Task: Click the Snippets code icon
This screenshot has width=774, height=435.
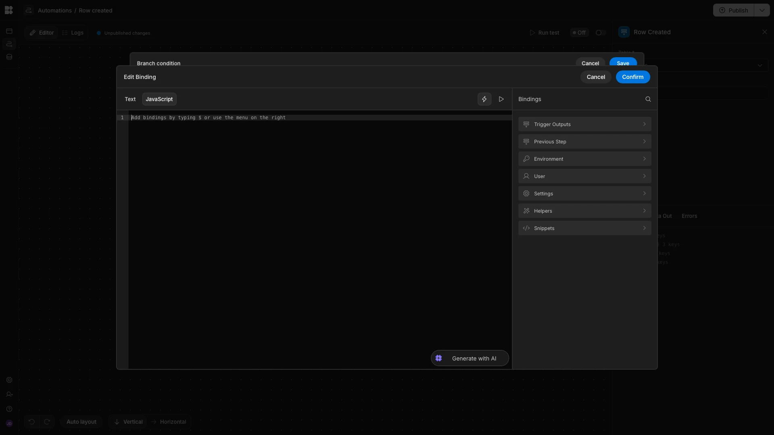Action: pyautogui.click(x=526, y=228)
